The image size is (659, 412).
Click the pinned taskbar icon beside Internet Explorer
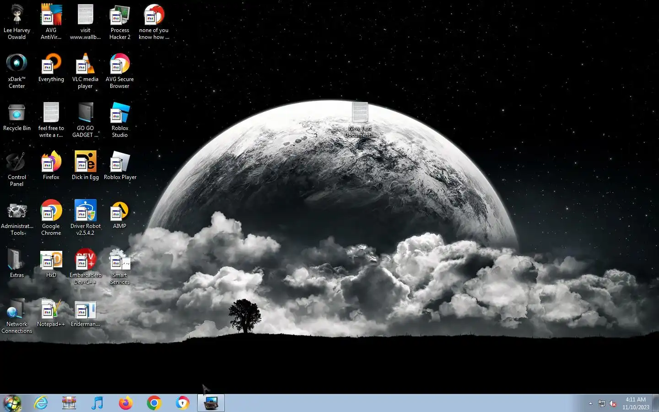[69, 403]
